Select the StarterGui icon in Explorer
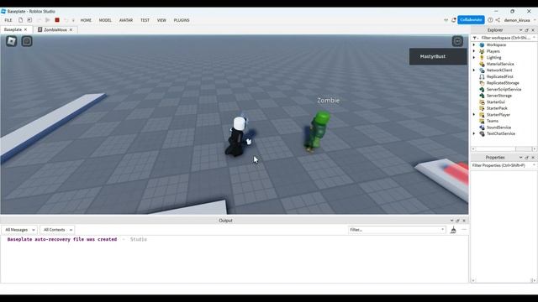538x302 pixels. click(x=482, y=102)
